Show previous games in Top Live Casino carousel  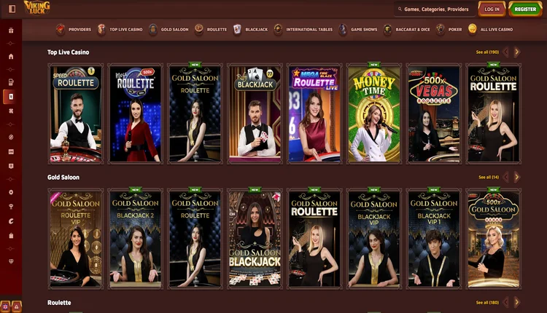506,52
